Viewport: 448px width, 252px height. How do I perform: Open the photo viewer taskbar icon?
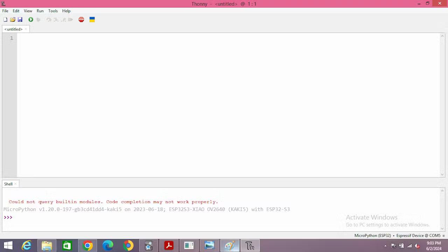[209, 246]
